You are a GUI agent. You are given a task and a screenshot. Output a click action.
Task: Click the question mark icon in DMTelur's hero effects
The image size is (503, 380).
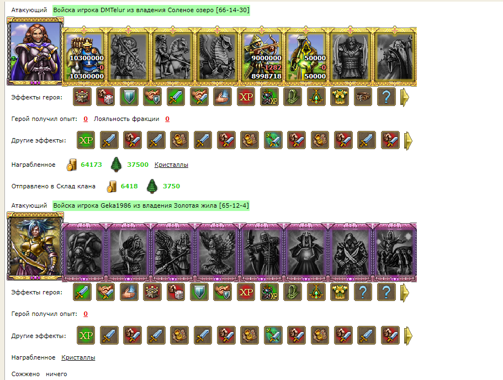pos(386,97)
